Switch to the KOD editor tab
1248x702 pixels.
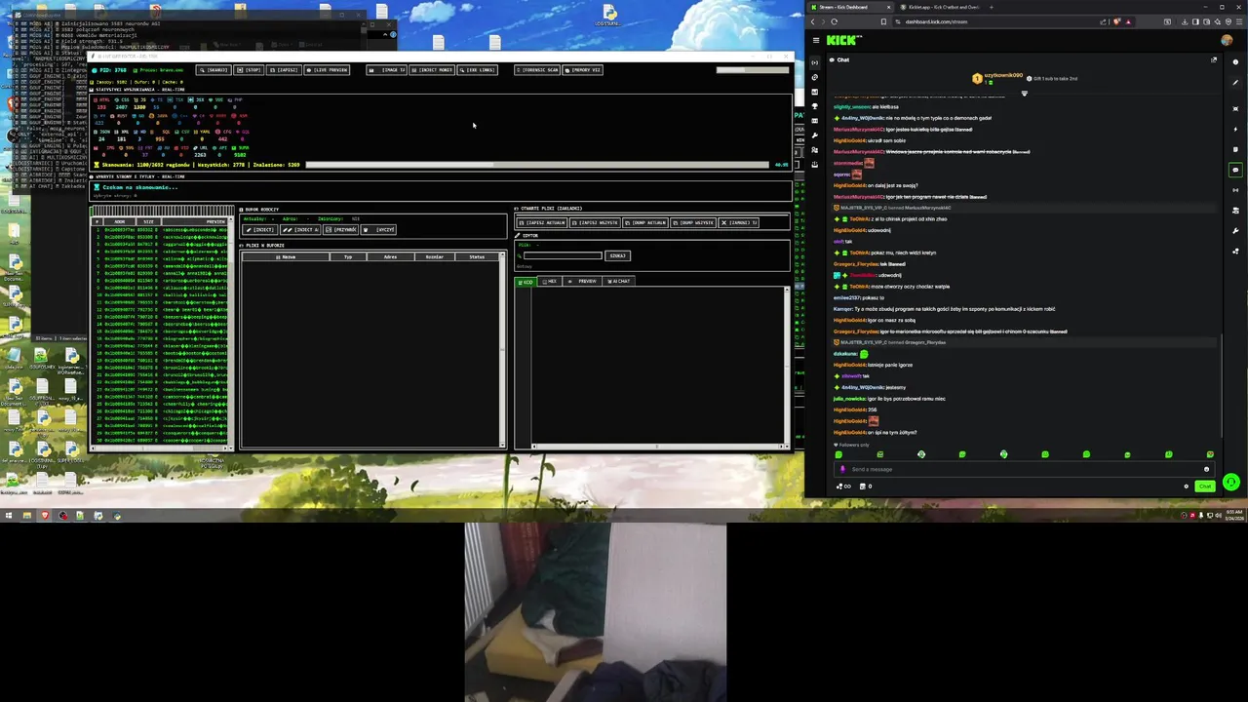526,282
